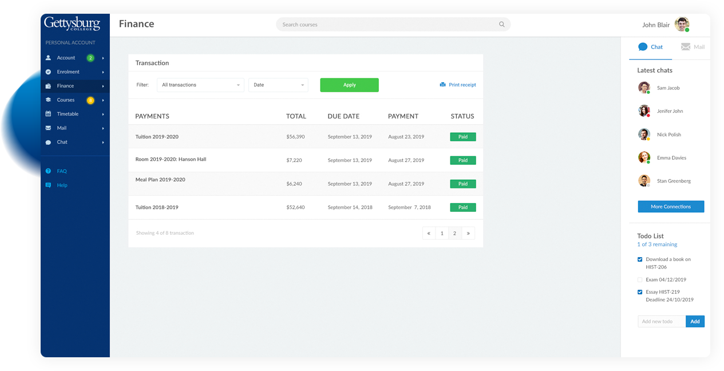
Task: Select the $56,390 total amount
Action: coord(295,137)
